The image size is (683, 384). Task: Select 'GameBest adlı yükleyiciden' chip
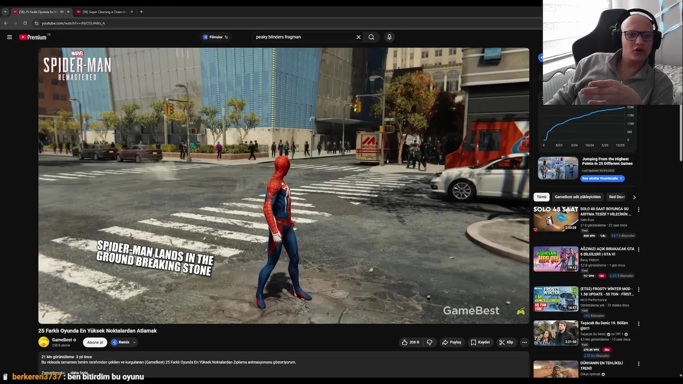tap(577, 197)
